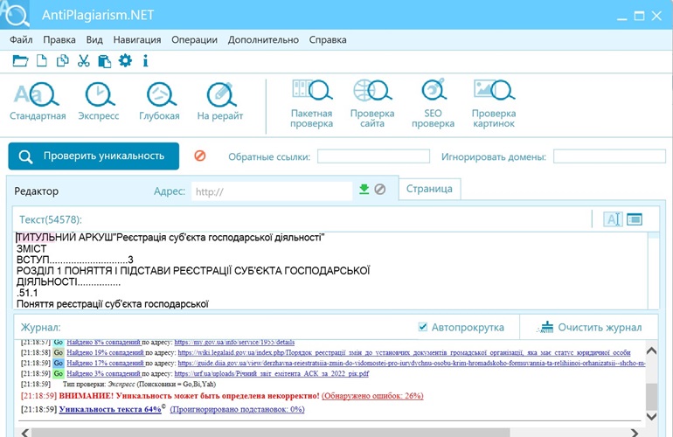Click the gray cancel loading icon
The image size is (673, 437).
[380, 189]
